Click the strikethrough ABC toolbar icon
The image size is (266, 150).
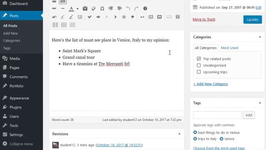(x=54, y=8)
